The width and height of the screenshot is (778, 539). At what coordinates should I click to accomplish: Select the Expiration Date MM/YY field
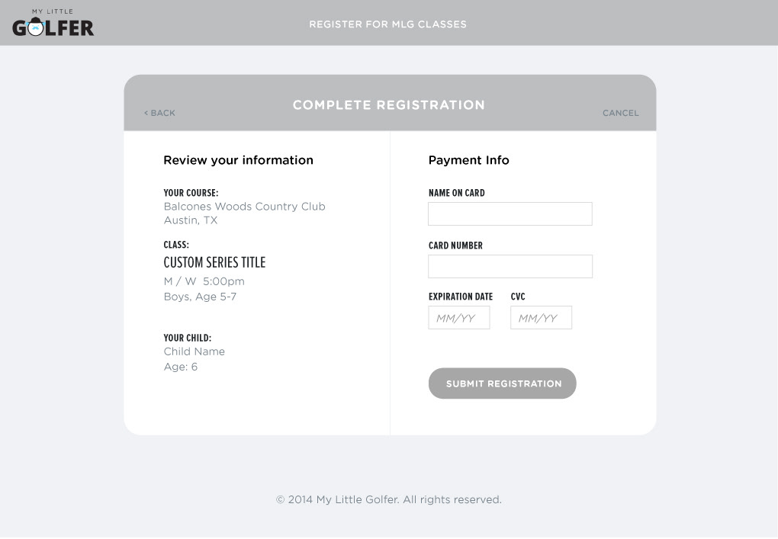[459, 317]
